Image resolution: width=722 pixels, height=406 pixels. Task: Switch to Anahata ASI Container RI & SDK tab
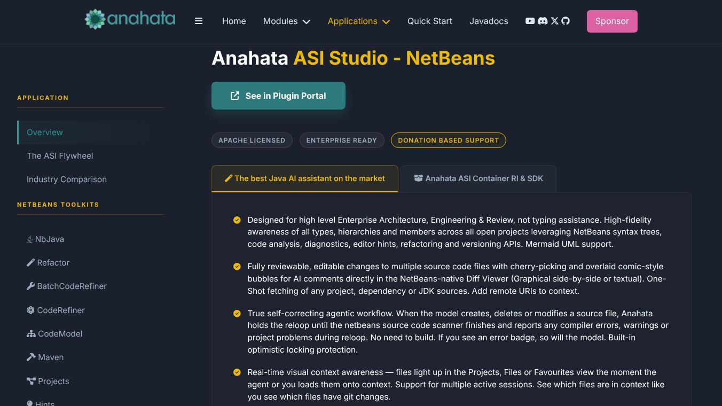pos(478,178)
